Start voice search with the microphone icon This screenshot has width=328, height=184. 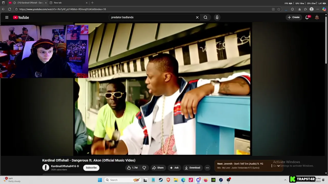point(217,17)
